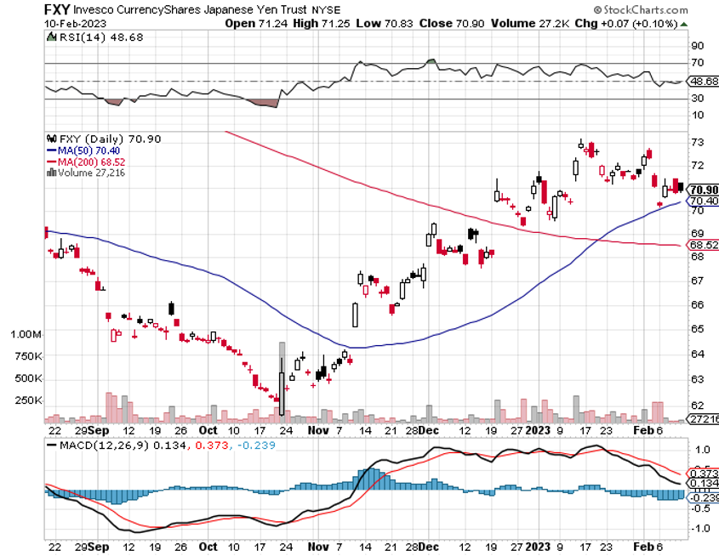The height and width of the screenshot is (556, 719).
Task: Click the Nov label on MACD panel axis
Action: tap(318, 547)
